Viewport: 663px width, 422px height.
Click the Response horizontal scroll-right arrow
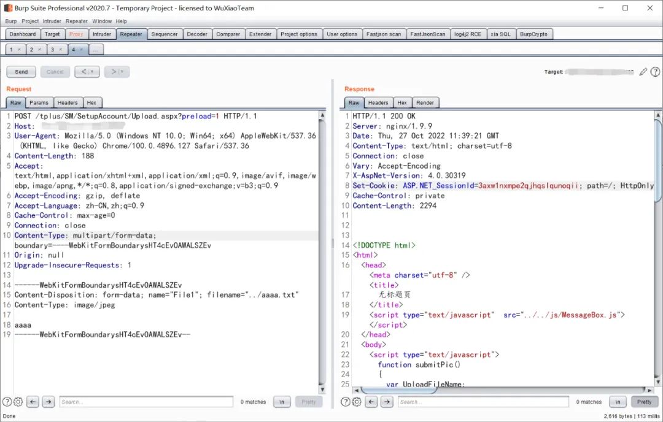coord(650,390)
